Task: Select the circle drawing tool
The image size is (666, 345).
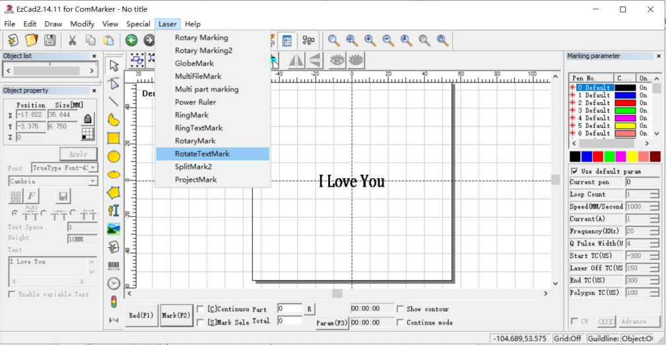Action: pos(114,156)
